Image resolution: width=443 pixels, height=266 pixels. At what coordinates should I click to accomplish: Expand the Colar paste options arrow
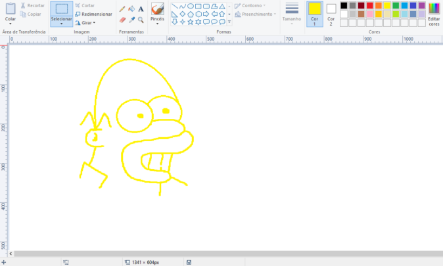pyautogui.click(x=11, y=24)
